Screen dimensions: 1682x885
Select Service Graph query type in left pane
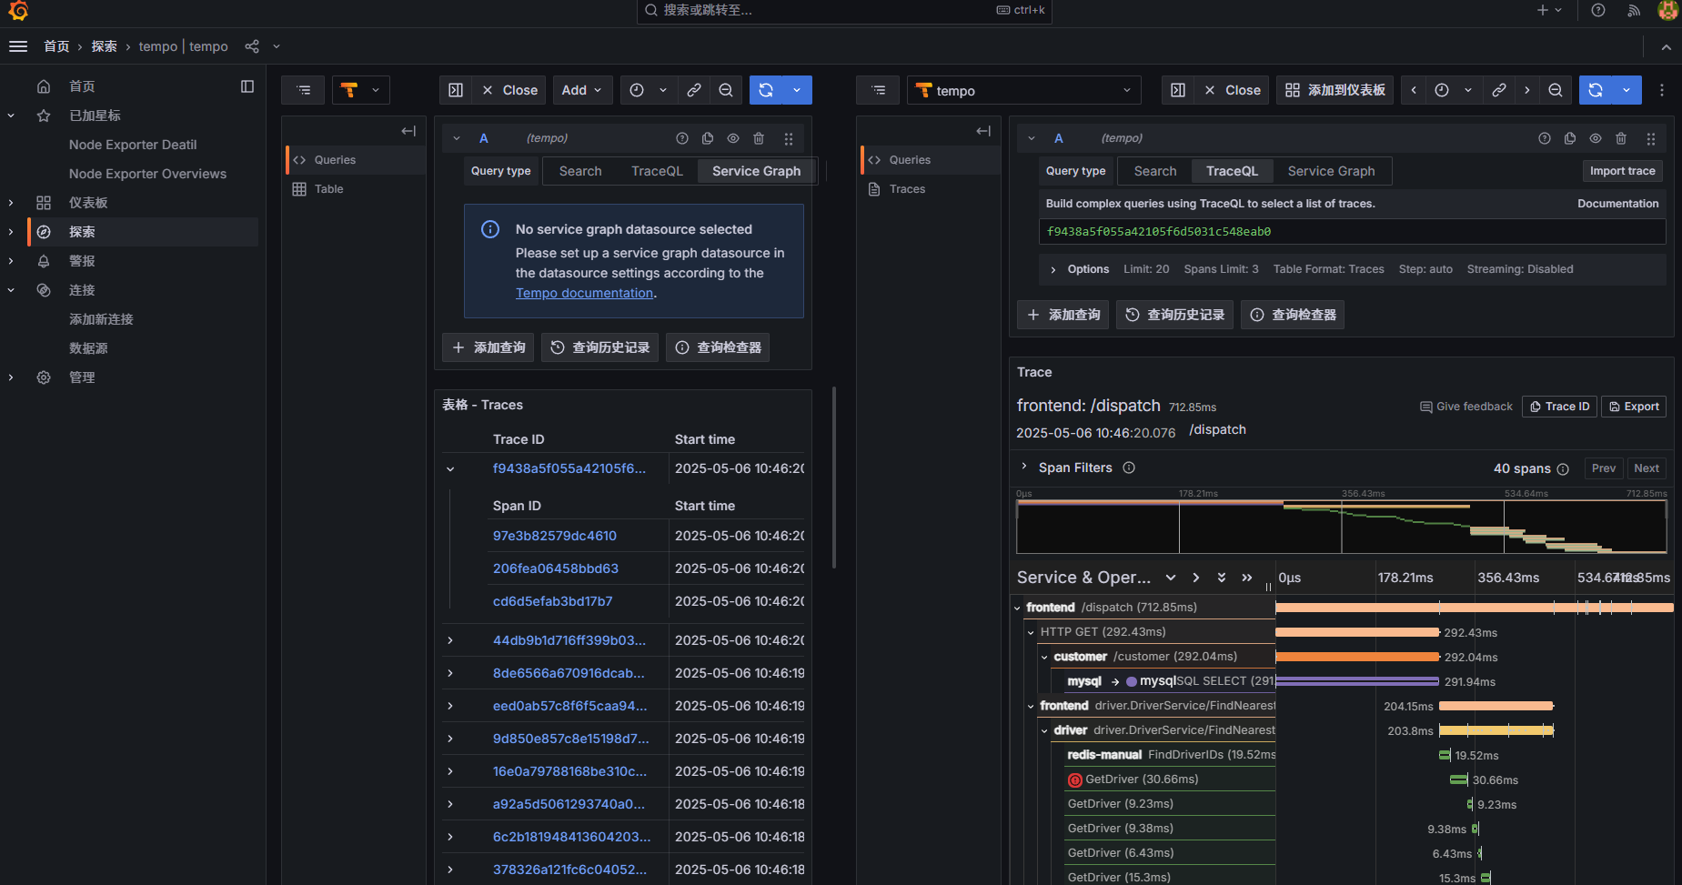(x=757, y=171)
